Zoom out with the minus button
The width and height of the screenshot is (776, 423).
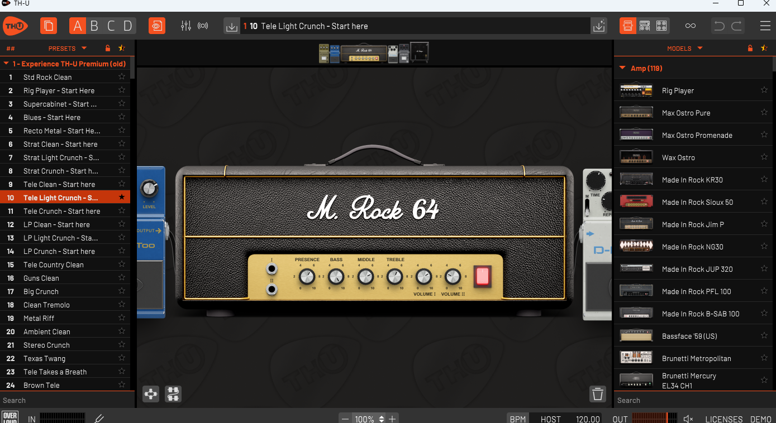[345, 419]
